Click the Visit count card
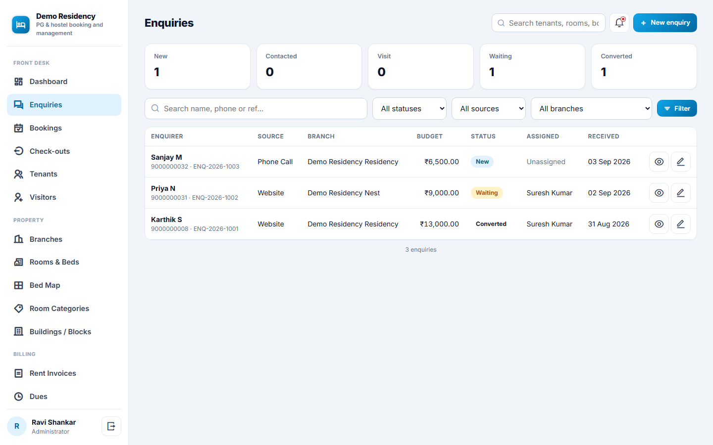713x445 pixels. pos(421,67)
